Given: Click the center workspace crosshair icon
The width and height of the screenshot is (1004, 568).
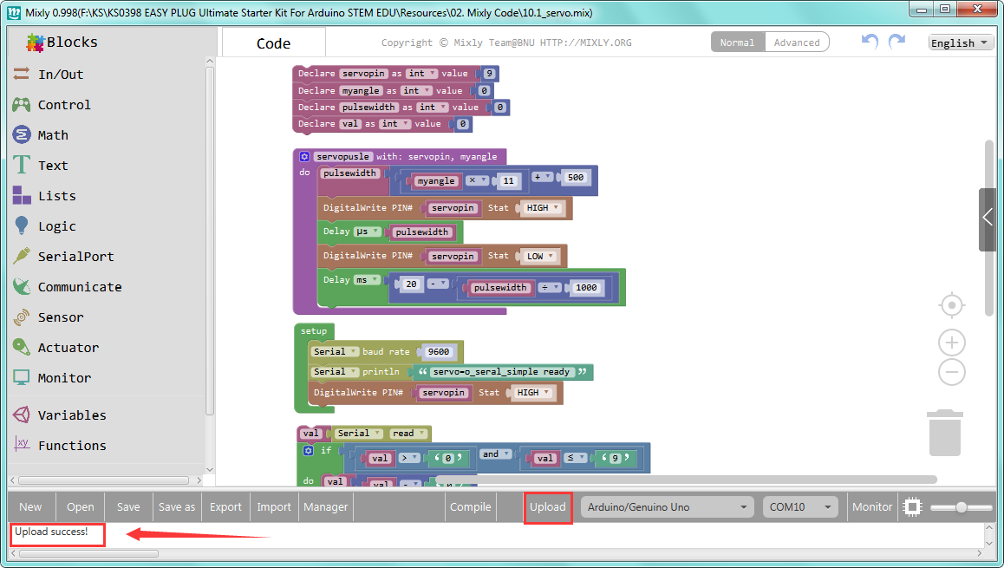Looking at the screenshot, I should point(951,305).
